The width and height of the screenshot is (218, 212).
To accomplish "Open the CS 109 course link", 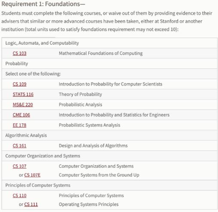I will click(x=20, y=84).
